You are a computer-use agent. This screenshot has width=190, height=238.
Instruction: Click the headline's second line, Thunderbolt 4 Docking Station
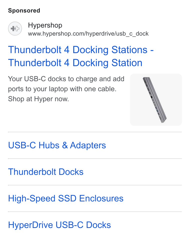click(x=75, y=63)
